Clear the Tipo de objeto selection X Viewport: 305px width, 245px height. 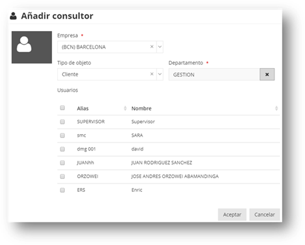152,74
